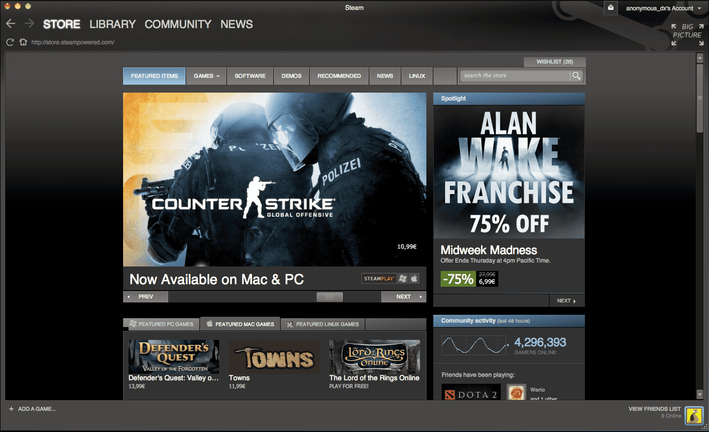The image size is (709, 432).
Task: Open the anonymous_dx's Account dropdown
Action: coord(663,8)
